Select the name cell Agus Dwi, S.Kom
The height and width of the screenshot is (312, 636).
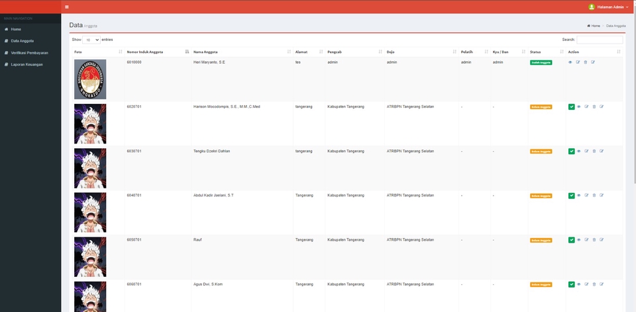242,296
